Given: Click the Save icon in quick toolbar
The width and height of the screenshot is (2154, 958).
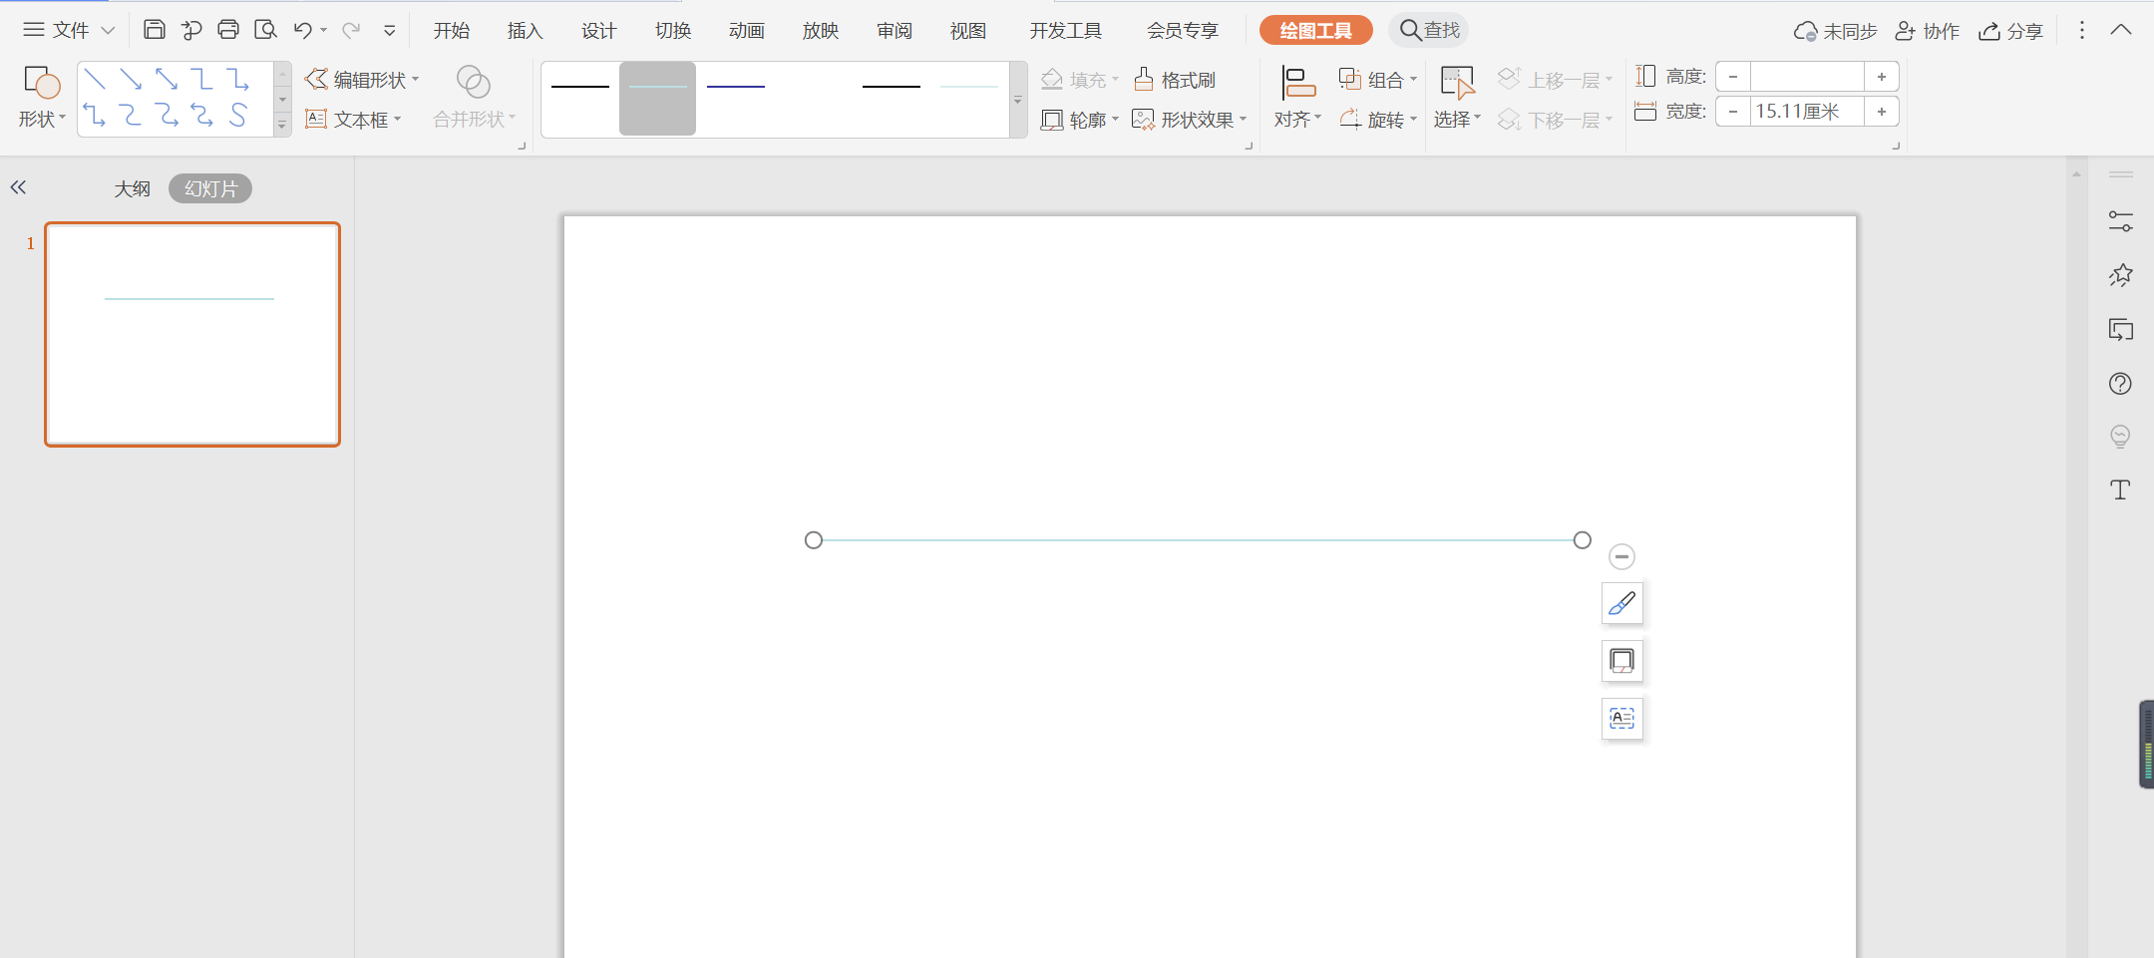Looking at the screenshot, I should tap(154, 30).
